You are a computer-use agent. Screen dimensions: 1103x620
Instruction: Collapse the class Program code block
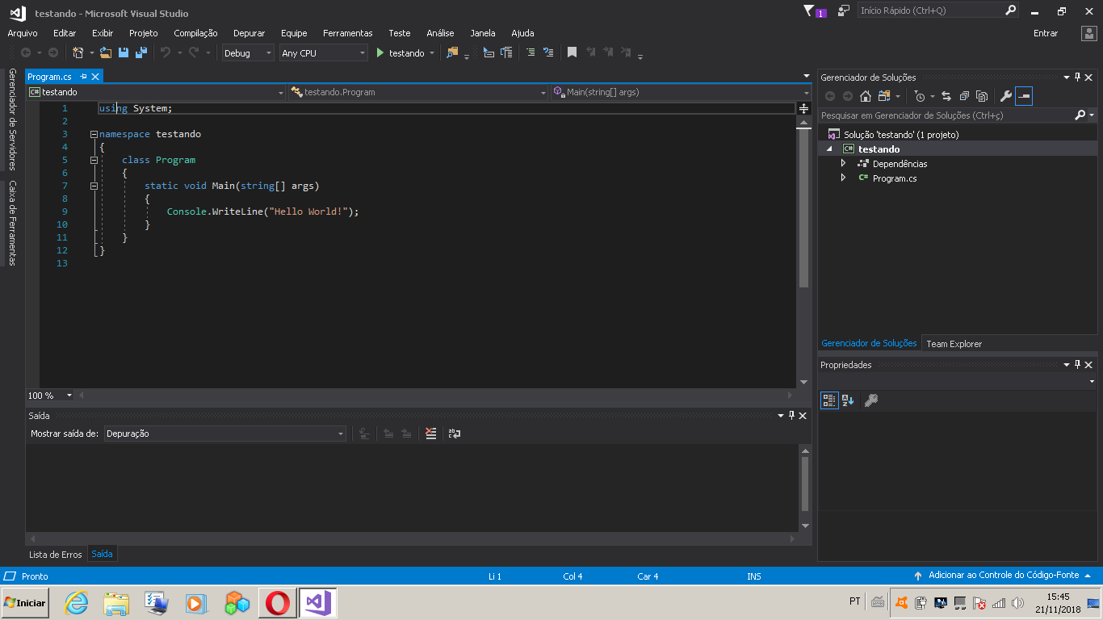(94, 160)
